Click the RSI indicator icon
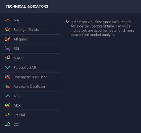This screenshot has height=133, width=141. click(x=7, y=48)
